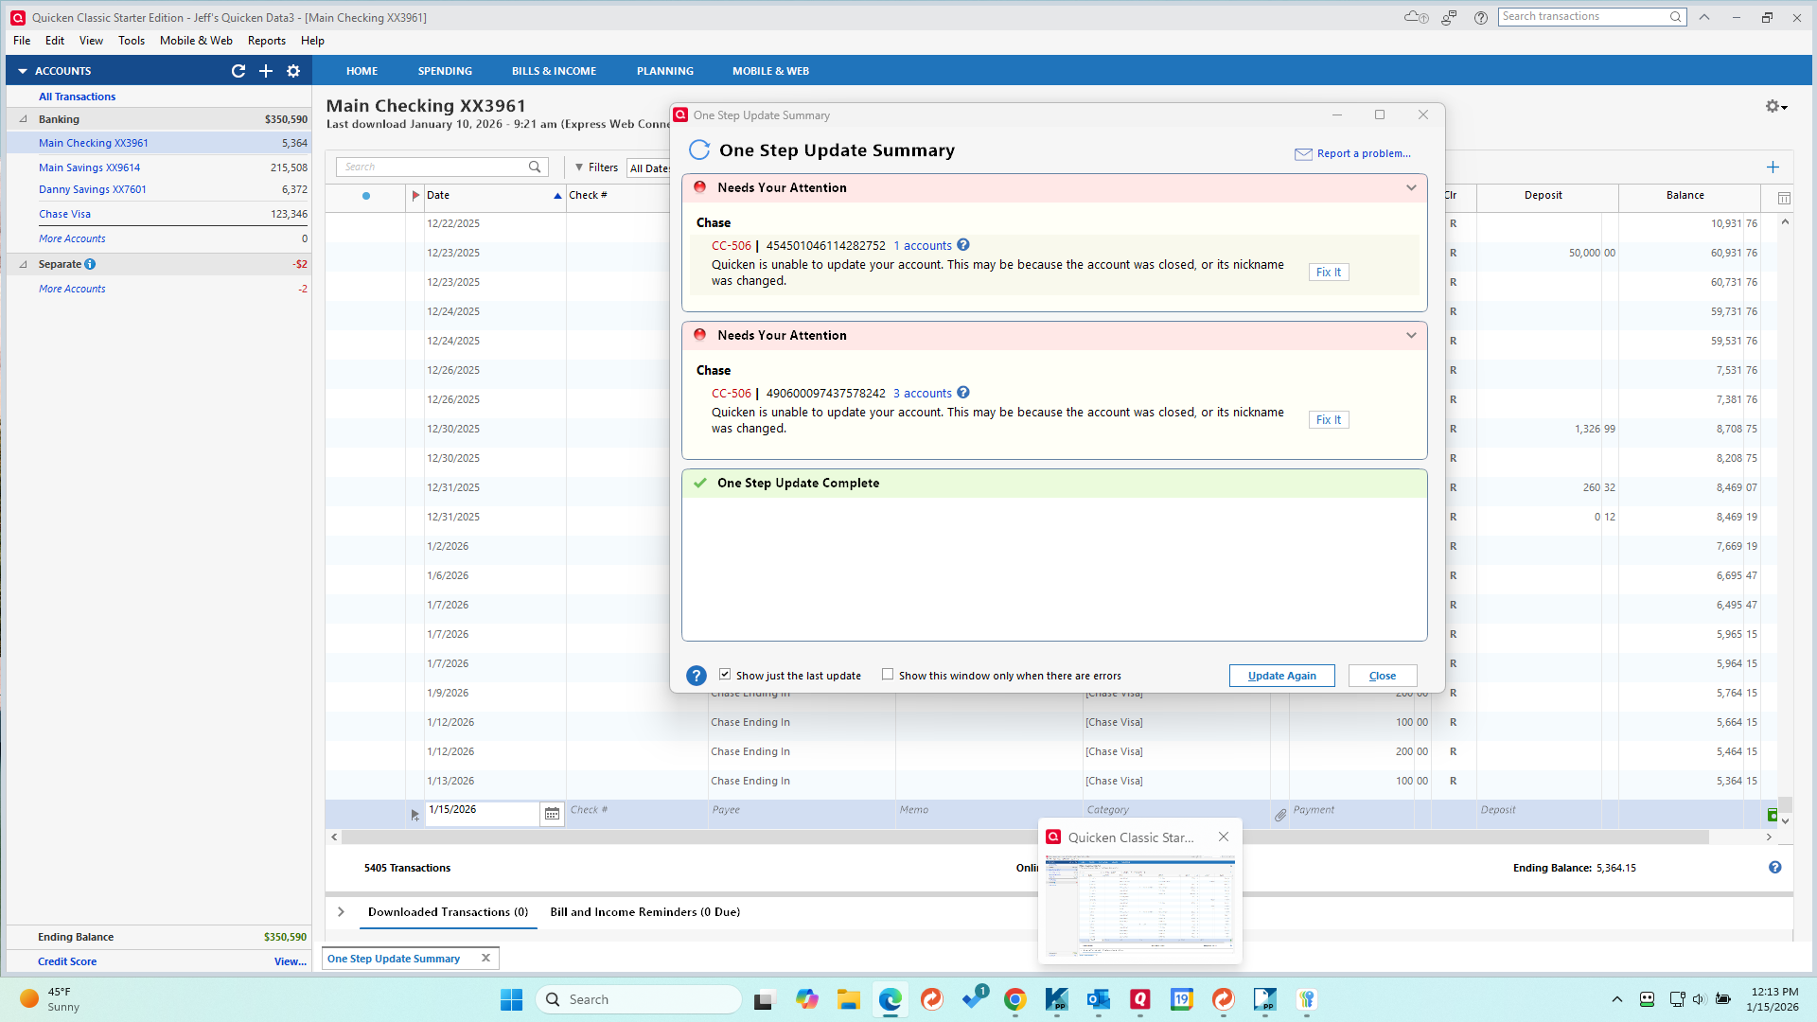
Task: Click the Update Again button
Action: (1281, 676)
